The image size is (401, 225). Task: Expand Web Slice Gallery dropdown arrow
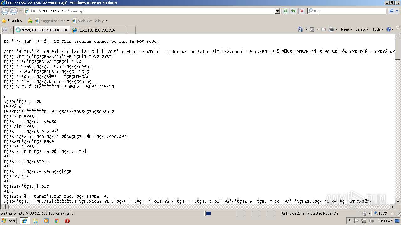106,21
